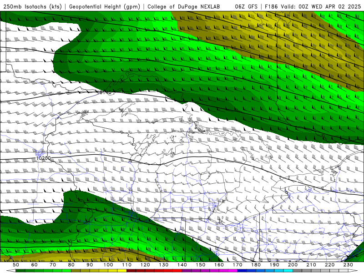This screenshot has width=364, height=273.
Task: Click the '70' value on the color scale
Action: 53,265
